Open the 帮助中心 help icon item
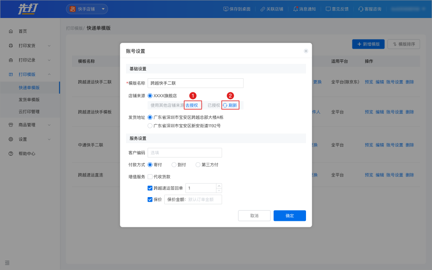This screenshot has height=270, width=432. click(11, 153)
